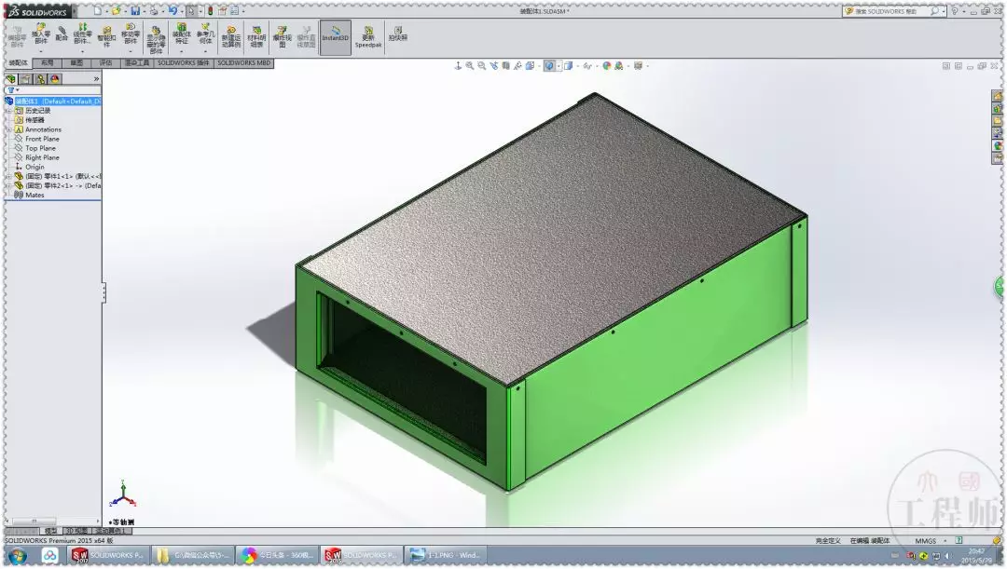Open Move Component dropdown arrow
Image resolution: width=1007 pixels, height=569 pixels.
coord(131,50)
